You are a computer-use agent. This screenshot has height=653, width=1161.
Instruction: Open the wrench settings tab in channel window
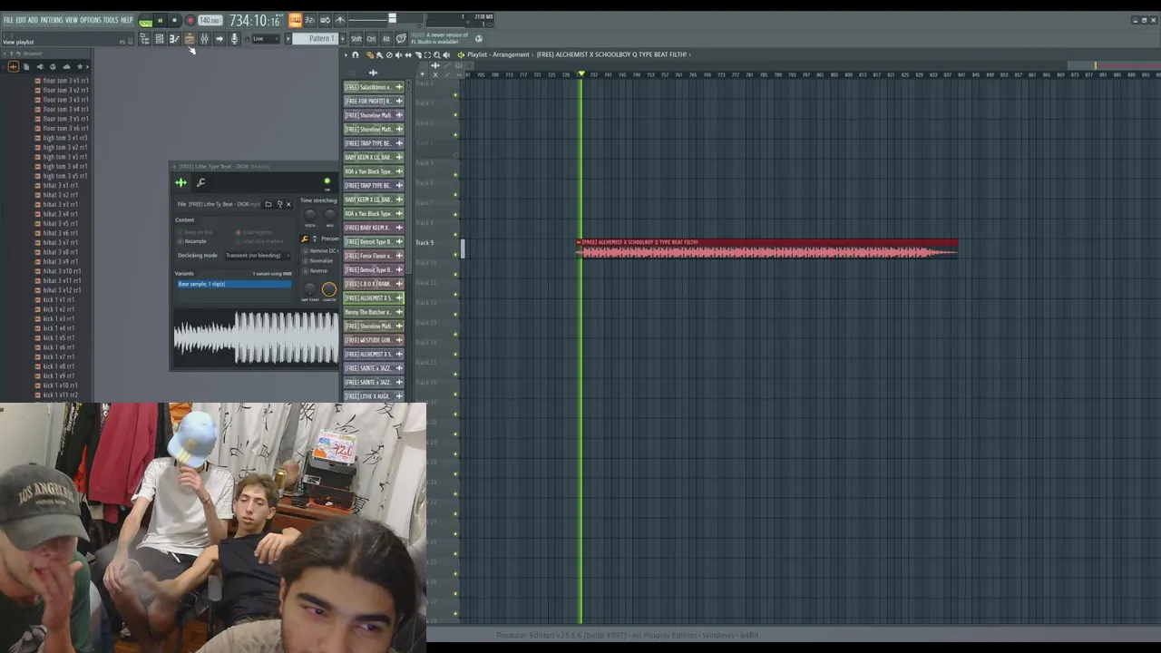click(x=200, y=182)
